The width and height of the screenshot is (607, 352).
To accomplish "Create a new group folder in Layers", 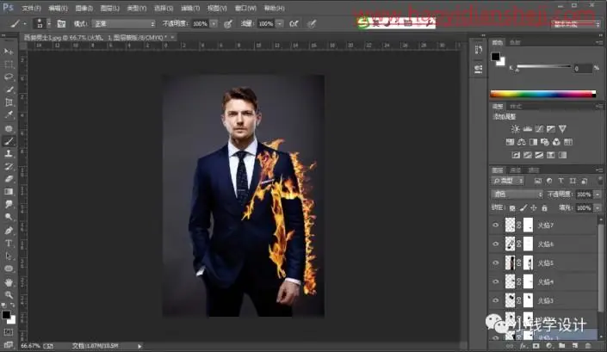I will tap(561, 345).
